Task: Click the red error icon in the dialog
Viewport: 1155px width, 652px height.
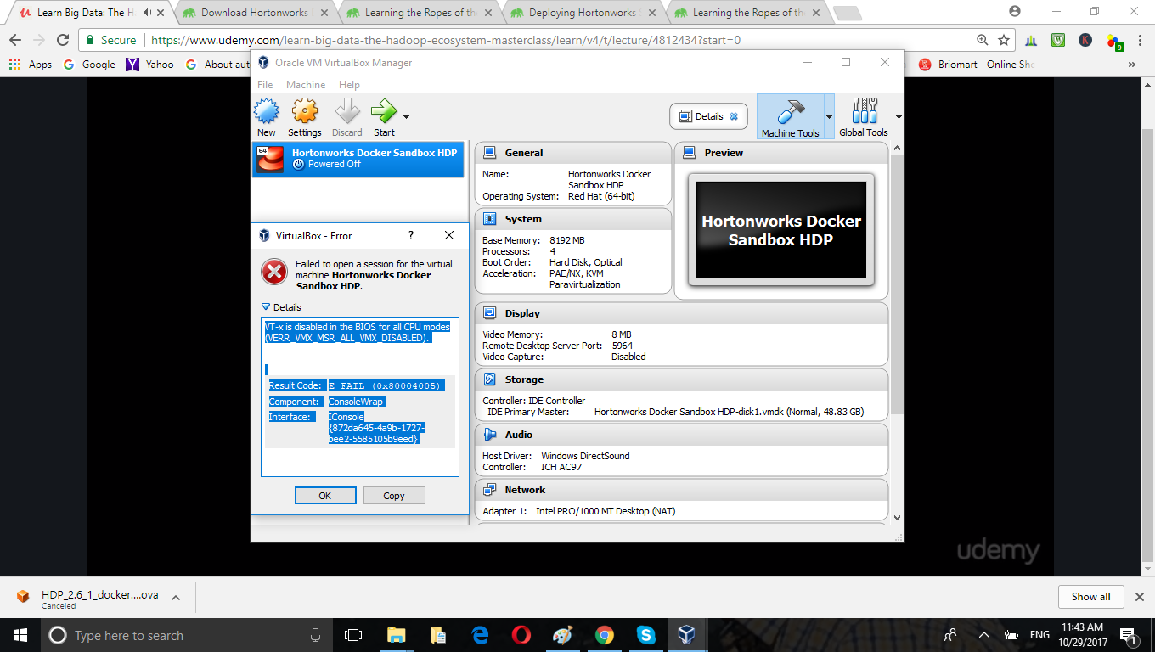Action: click(x=273, y=272)
